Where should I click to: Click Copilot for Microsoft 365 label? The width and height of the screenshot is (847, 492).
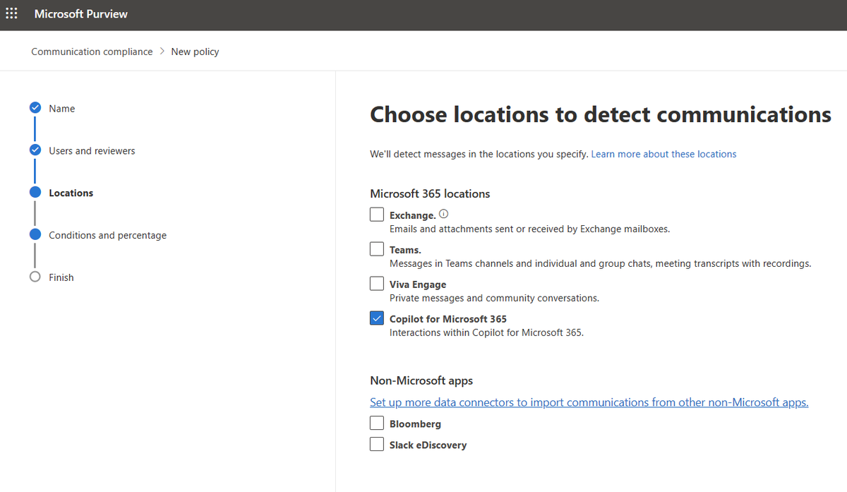(x=448, y=319)
